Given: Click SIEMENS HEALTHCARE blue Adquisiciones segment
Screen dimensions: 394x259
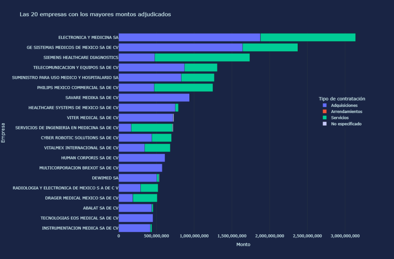Looking at the screenshot, I should (137, 58).
